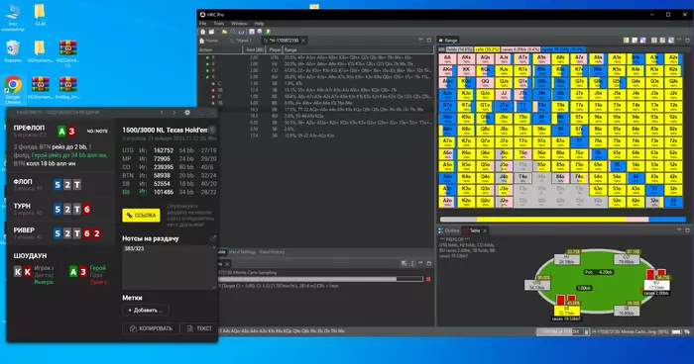Toggle the folds (14.8%) legend chip

pyautogui.click(x=459, y=49)
